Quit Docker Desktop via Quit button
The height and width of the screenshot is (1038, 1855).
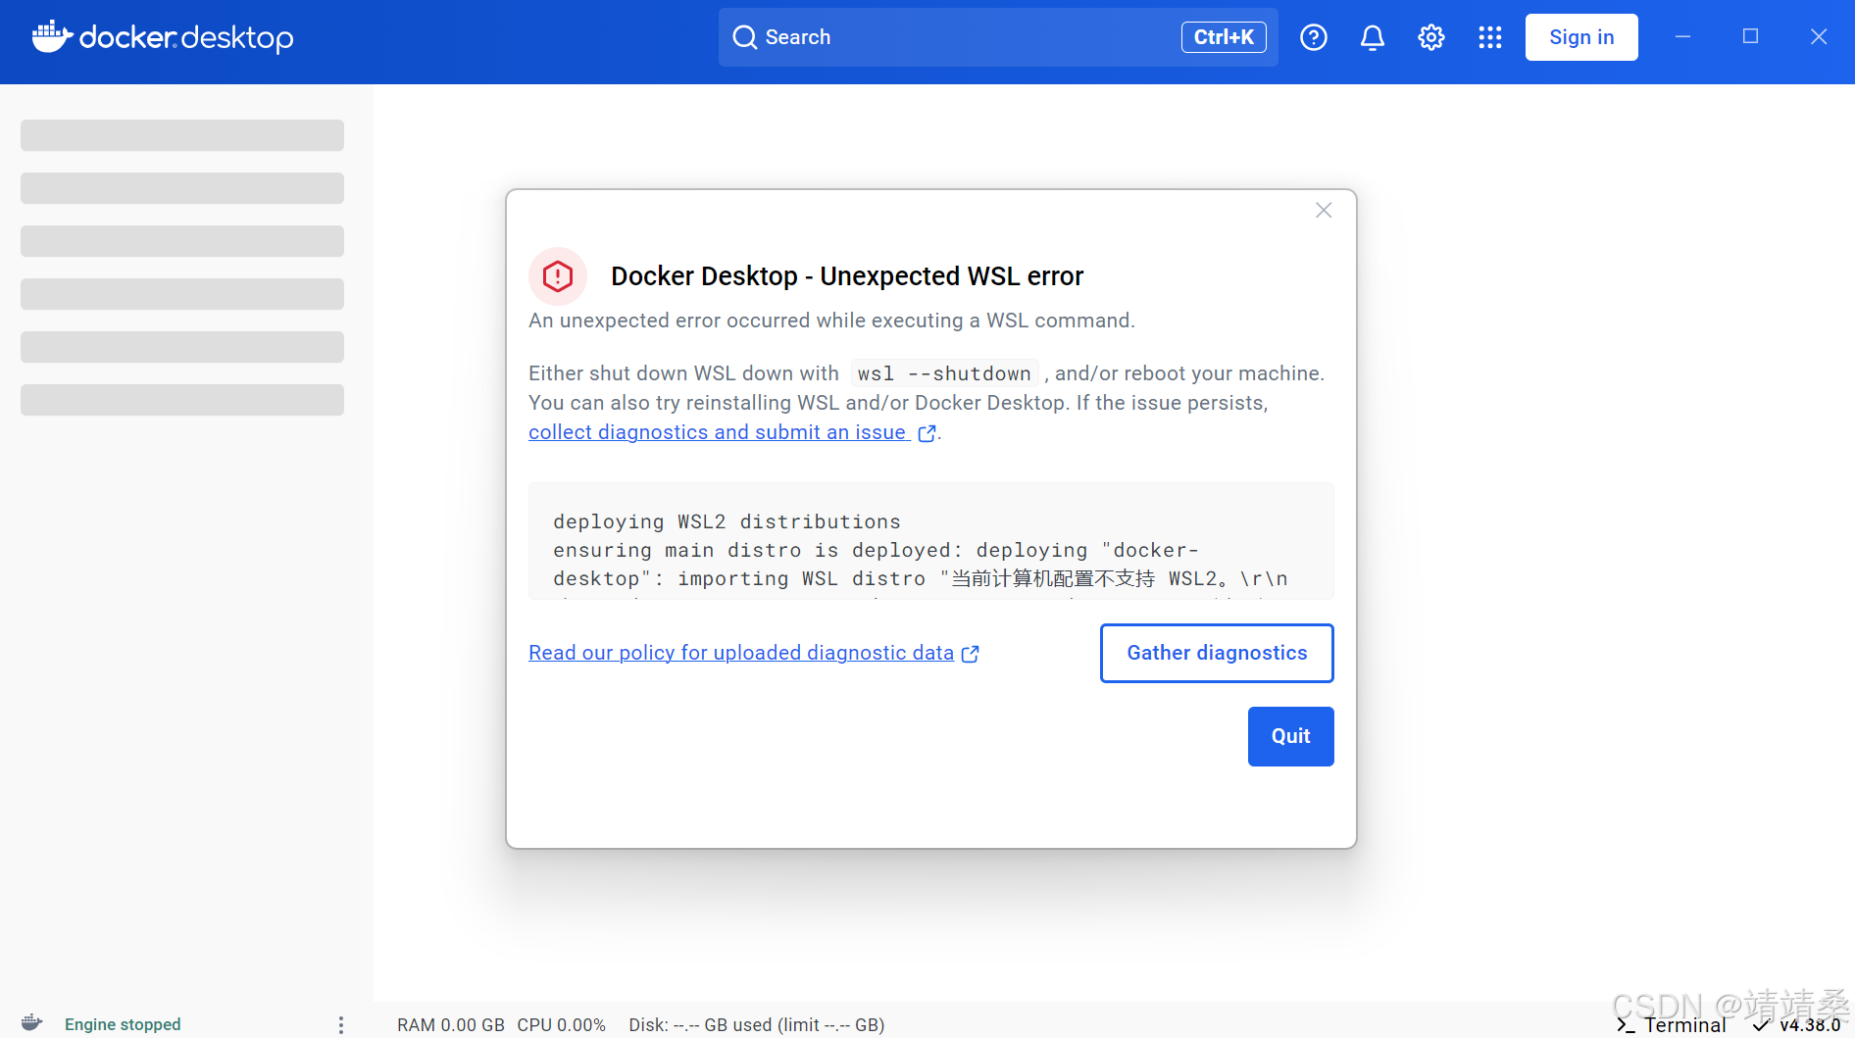tap(1290, 736)
